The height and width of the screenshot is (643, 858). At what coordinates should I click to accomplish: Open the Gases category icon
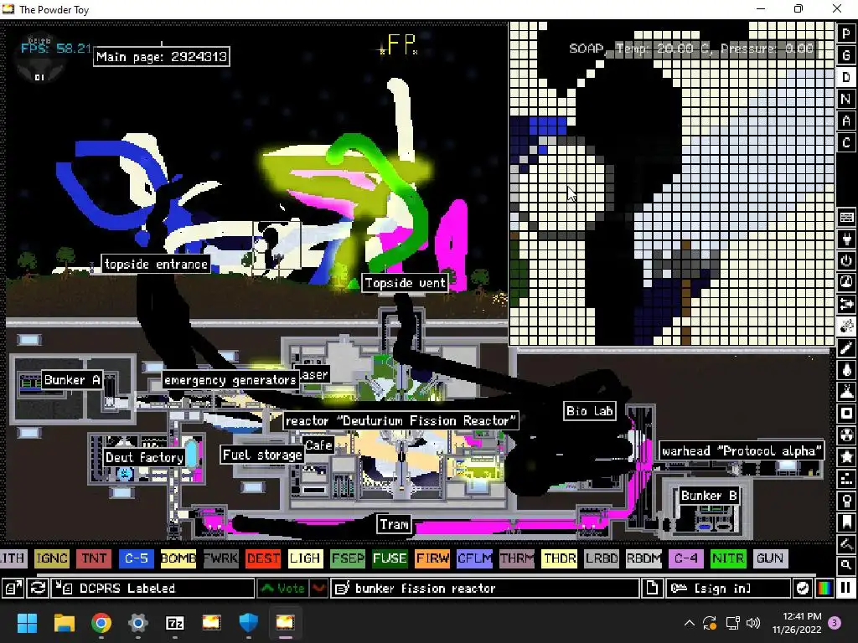pos(846,348)
